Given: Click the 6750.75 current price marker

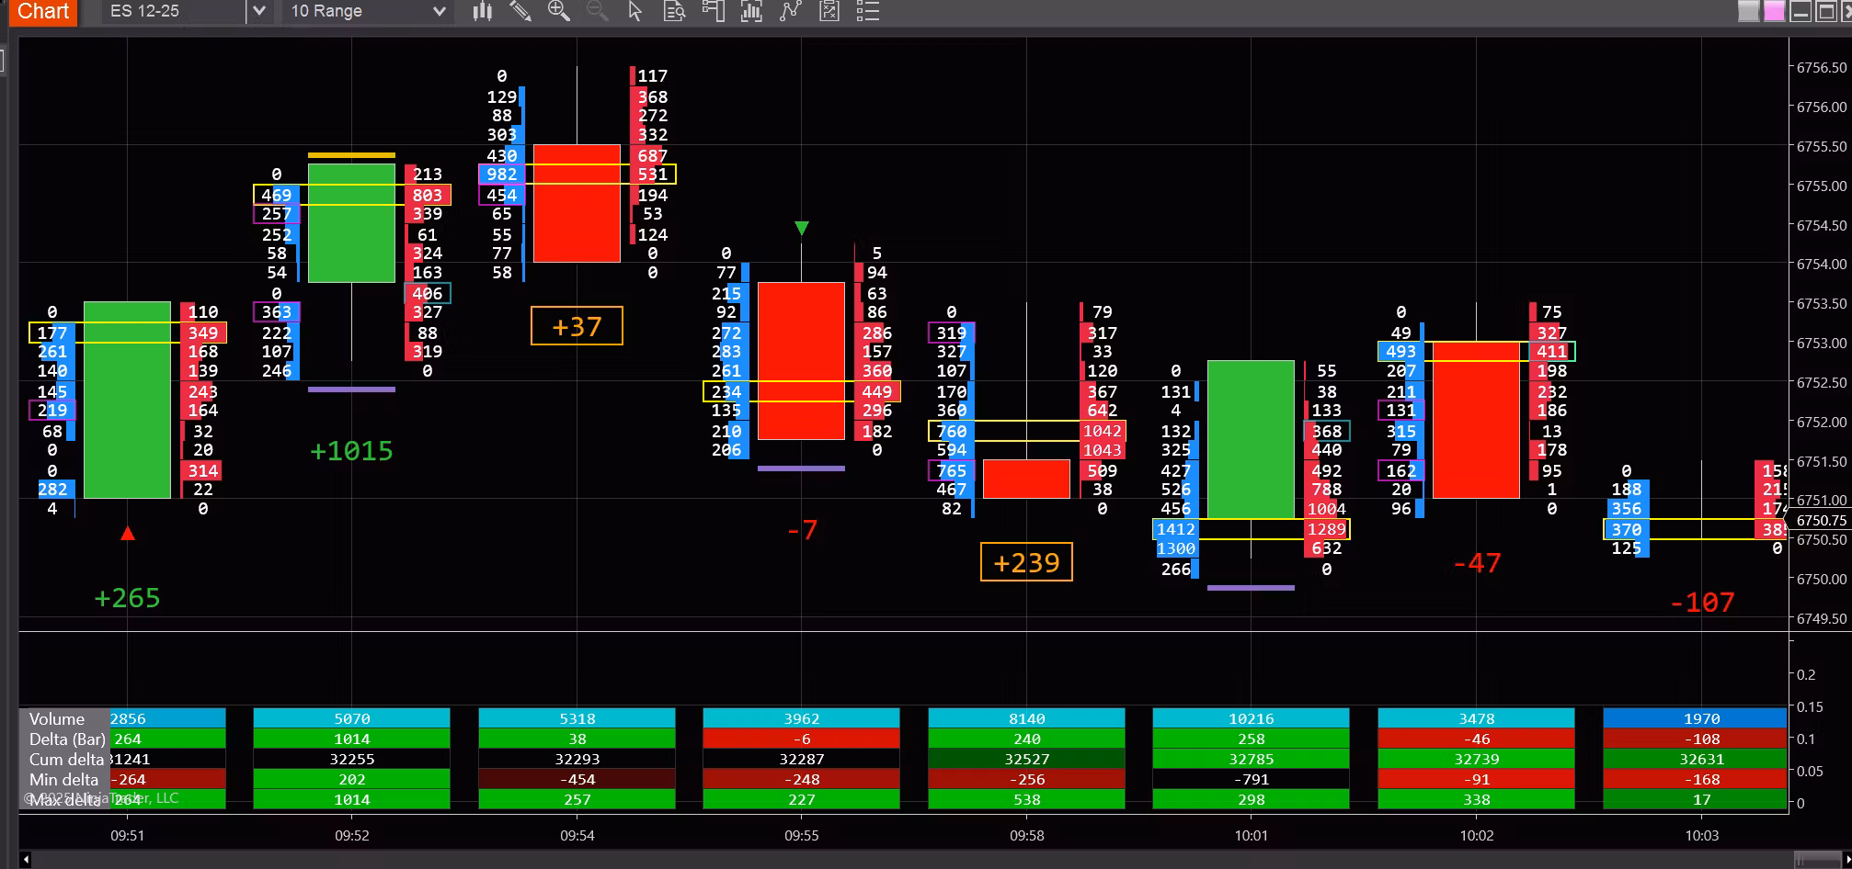Looking at the screenshot, I should [x=1821, y=520].
